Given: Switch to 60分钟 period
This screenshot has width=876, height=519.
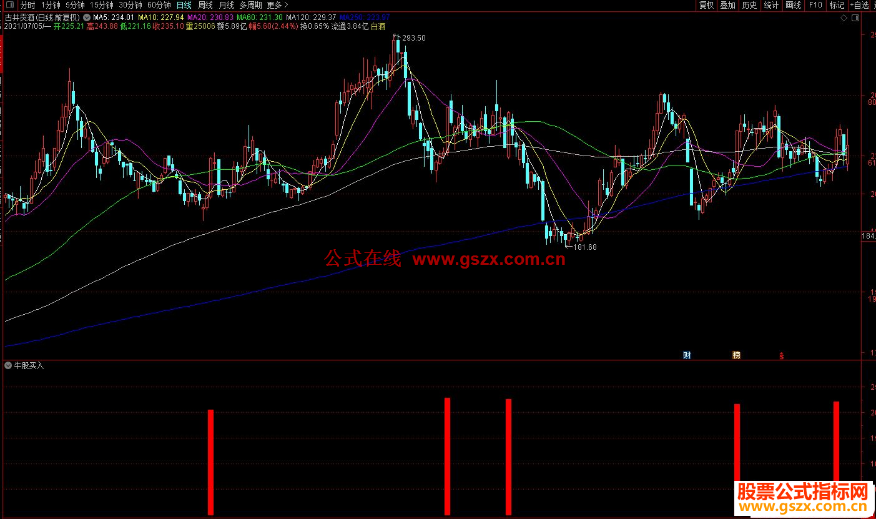Looking at the screenshot, I should click(x=159, y=5).
